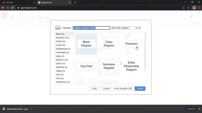
Task: Click the file format help icon
Action: [140, 28]
